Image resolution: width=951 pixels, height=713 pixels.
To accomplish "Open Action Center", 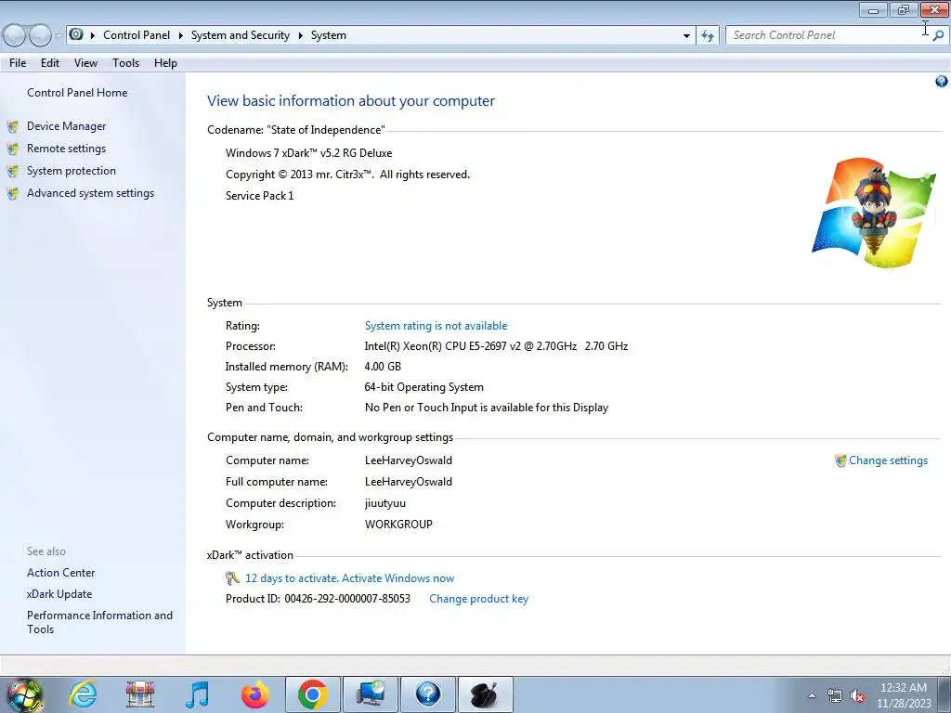I will 60,572.
